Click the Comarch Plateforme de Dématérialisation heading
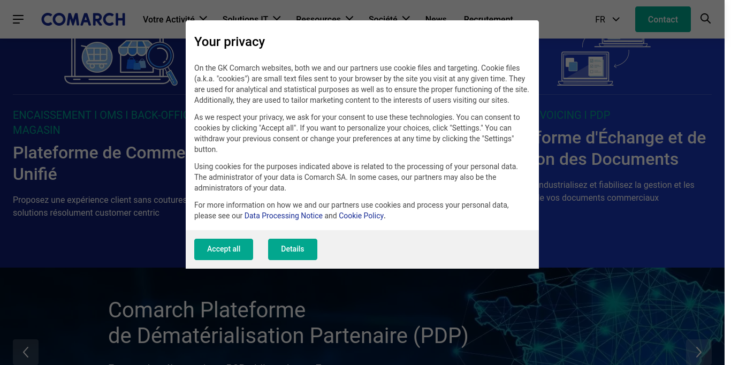This screenshot has height=365, width=731. pos(288,323)
